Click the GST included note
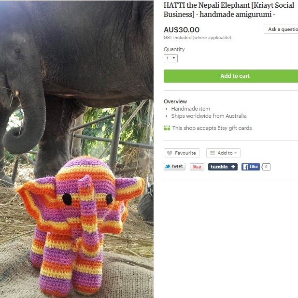This screenshot has width=298, height=298. 198,38
